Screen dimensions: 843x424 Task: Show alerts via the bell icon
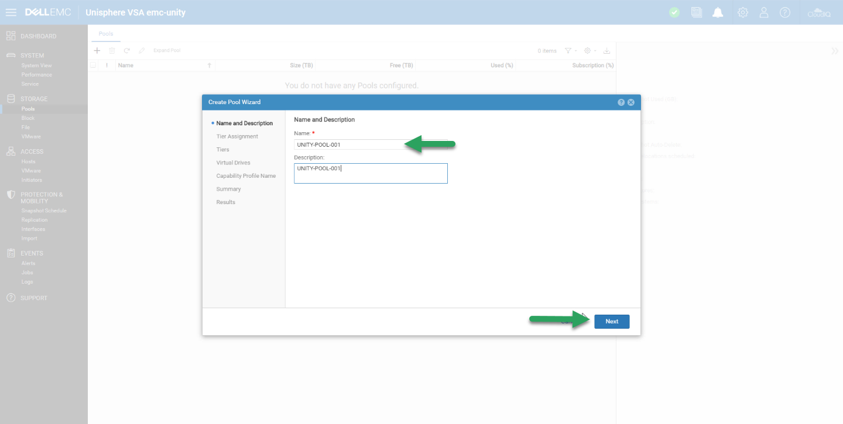click(x=718, y=12)
